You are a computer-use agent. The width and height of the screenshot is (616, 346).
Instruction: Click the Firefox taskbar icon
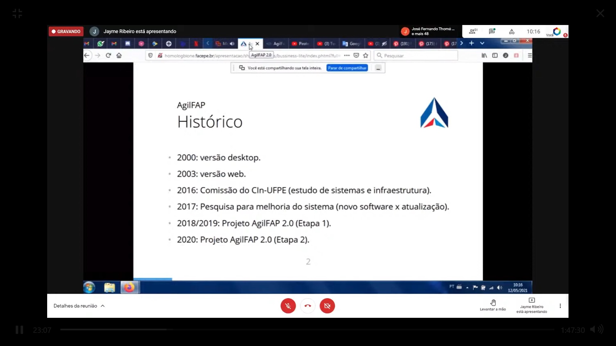tap(130, 287)
